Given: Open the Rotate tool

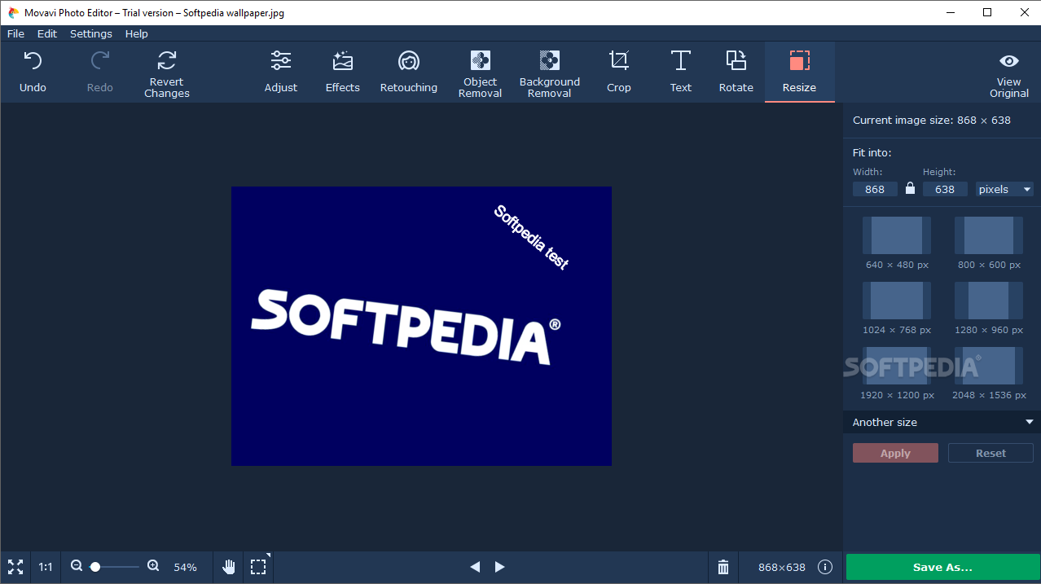Looking at the screenshot, I should (736, 72).
